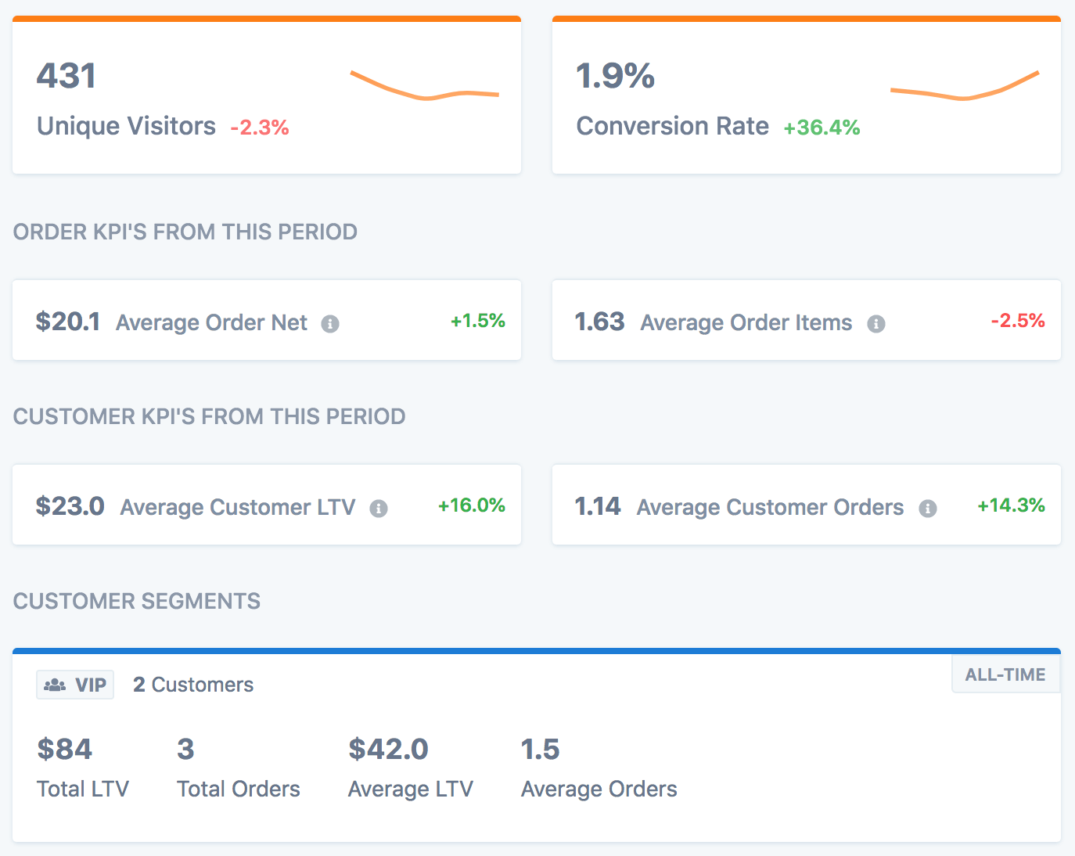The height and width of the screenshot is (856, 1075).
Task: Click the +16.0% Average Customer LTV change
Action: 471,505
